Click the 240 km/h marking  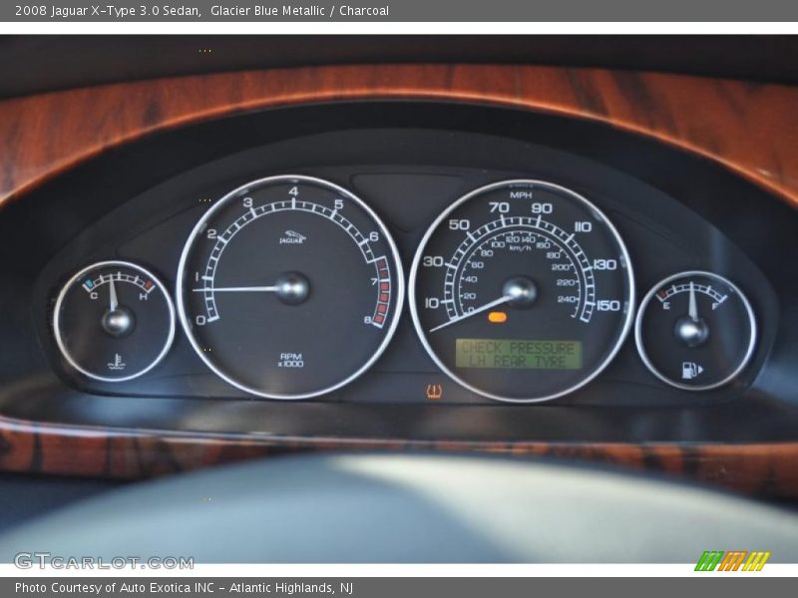pyautogui.click(x=566, y=299)
